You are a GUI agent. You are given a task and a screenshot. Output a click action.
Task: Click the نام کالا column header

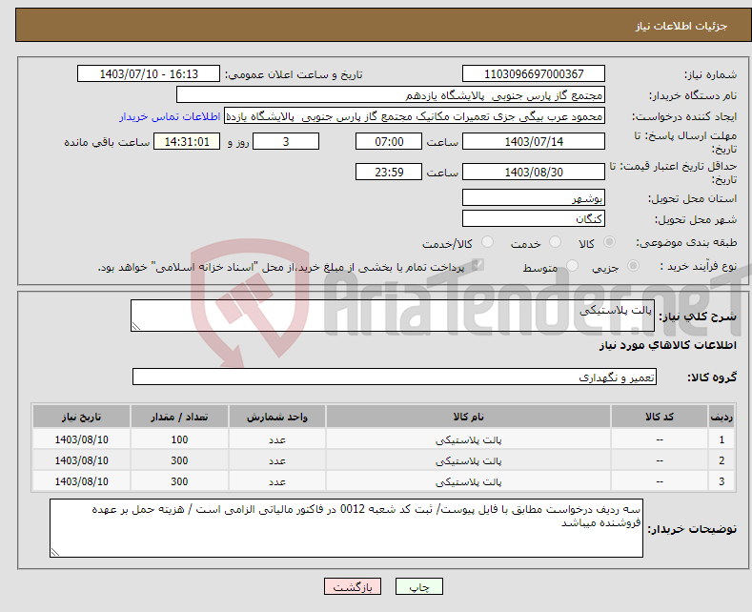[468, 417]
